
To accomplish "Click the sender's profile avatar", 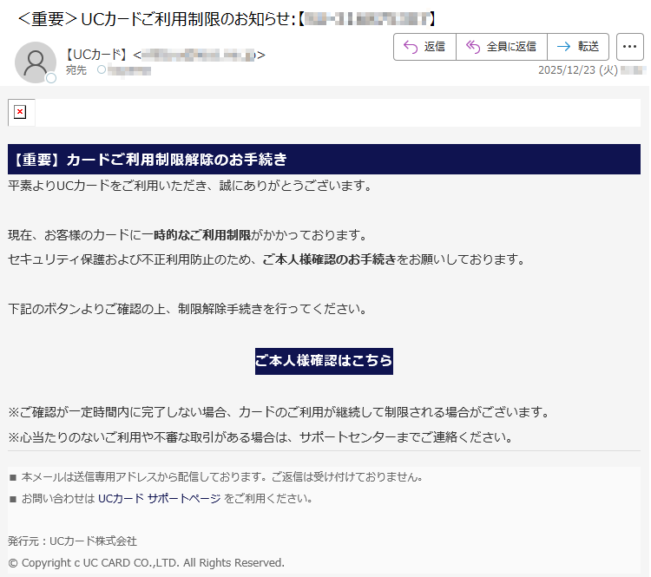I will [36, 62].
